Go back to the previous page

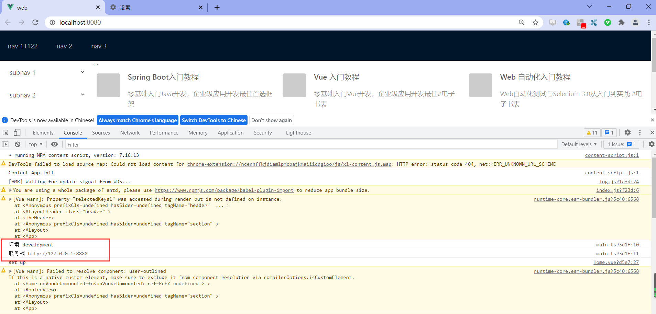tap(8, 22)
